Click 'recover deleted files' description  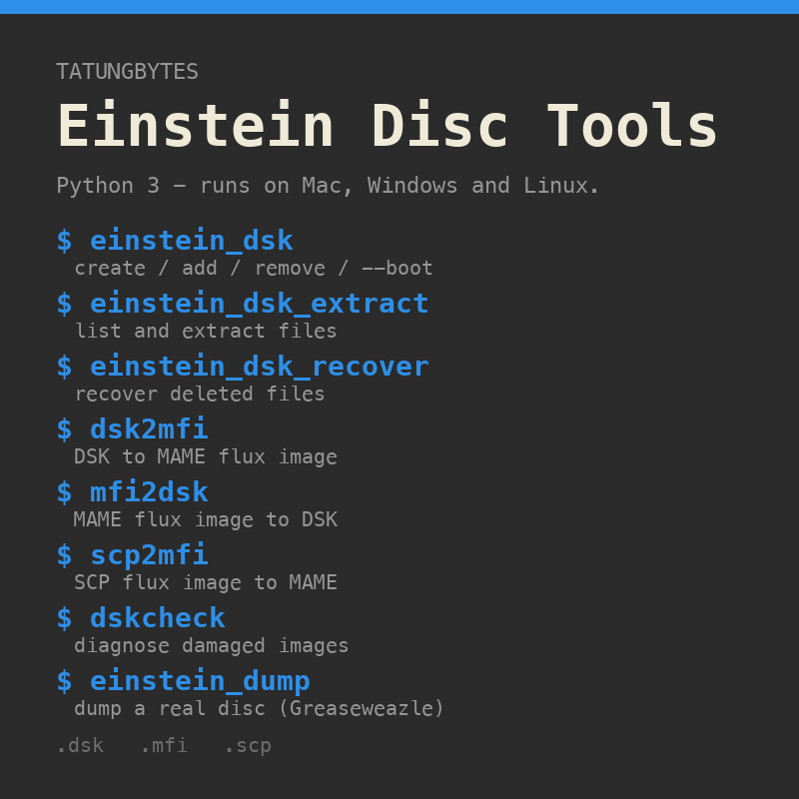coord(200,394)
